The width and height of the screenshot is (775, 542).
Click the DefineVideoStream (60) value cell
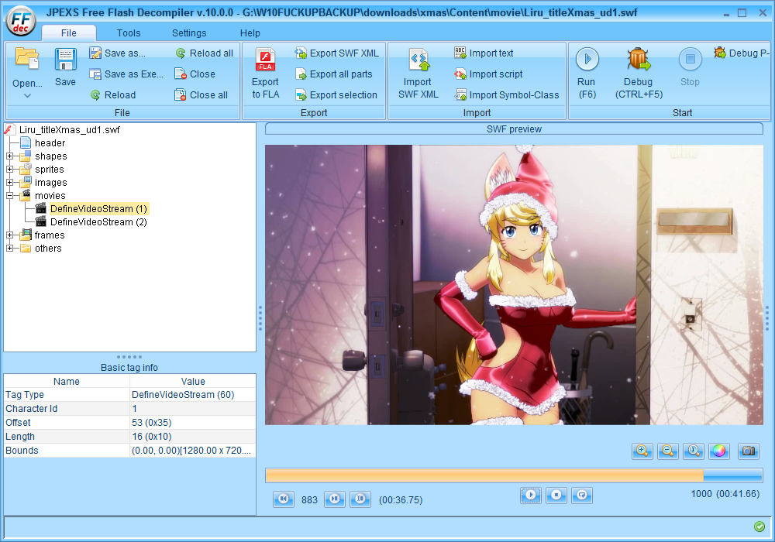coord(193,394)
